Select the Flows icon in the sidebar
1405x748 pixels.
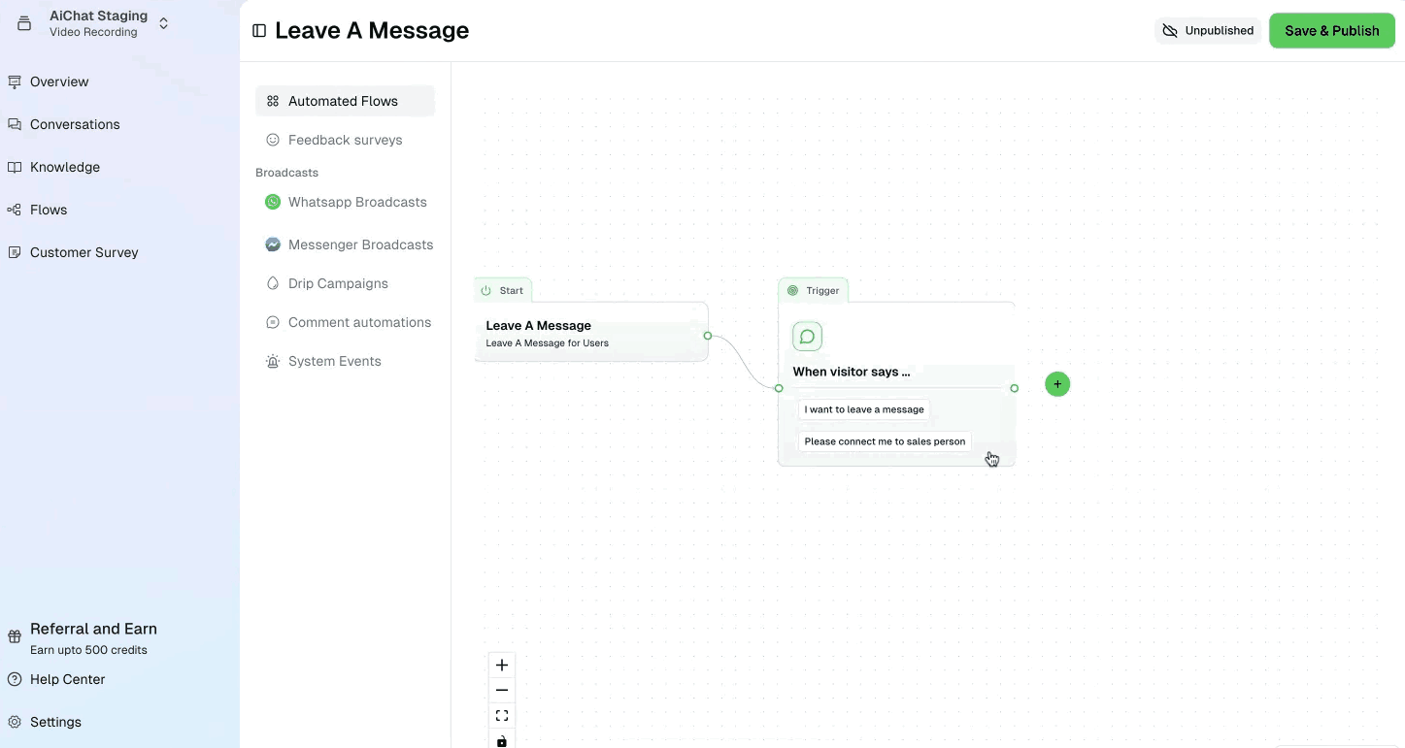(14, 210)
